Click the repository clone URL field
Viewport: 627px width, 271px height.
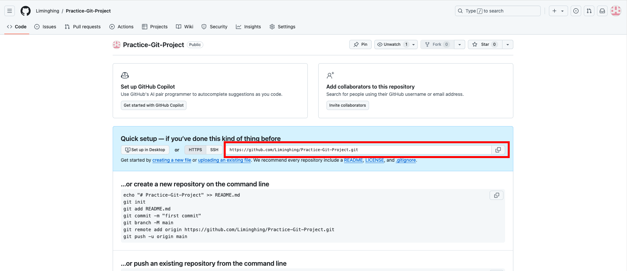(359, 150)
